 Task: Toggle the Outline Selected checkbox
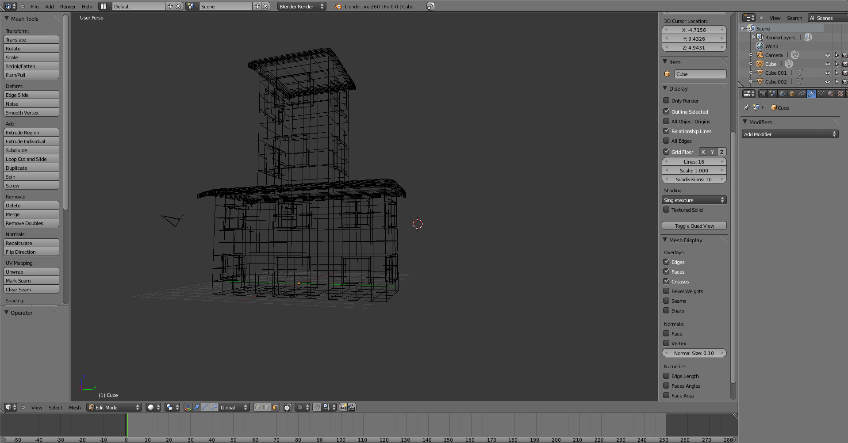tap(666, 111)
